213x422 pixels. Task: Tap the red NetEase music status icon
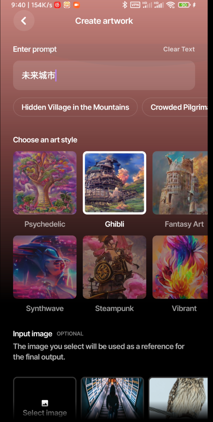tap(57, 5)
